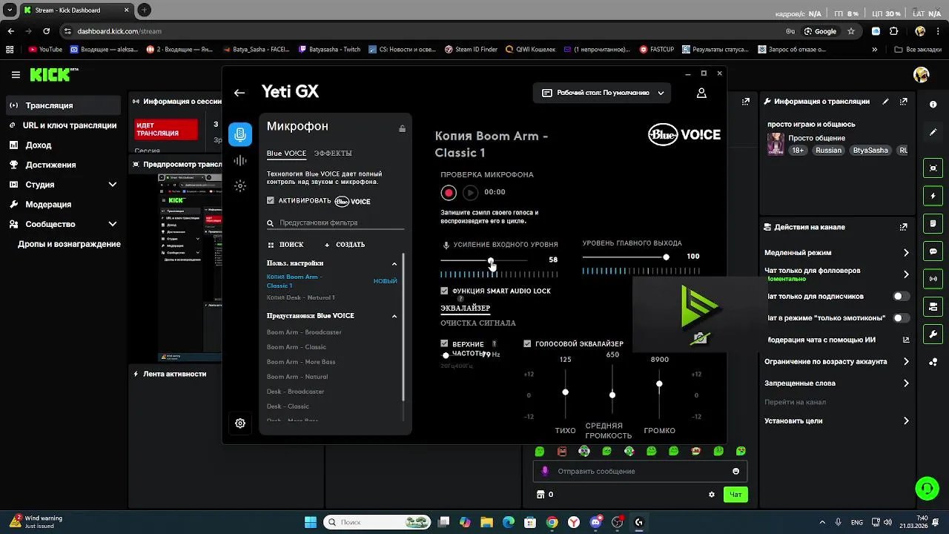Open Доход in the Kick sidebar
This screenshot has width=949, height=534.
(x=63, y=145)
